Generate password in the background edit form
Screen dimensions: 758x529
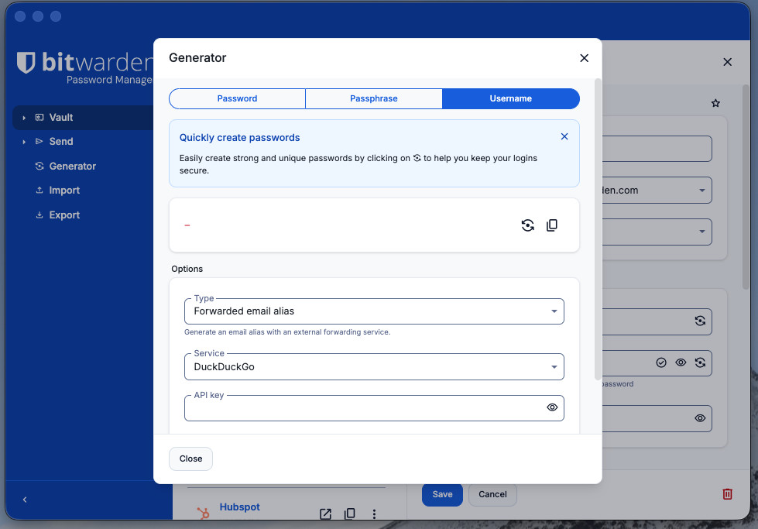click(700, 362)
